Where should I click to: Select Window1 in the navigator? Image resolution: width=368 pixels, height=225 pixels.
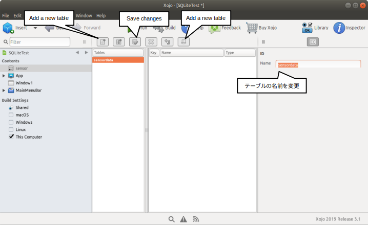[x=24, y=83]
